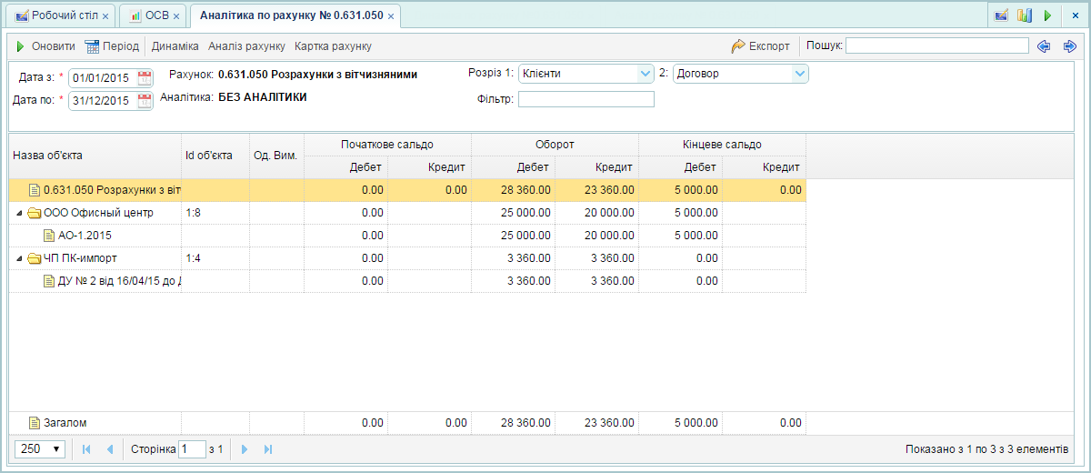1091x473 pixels.
Task: Collapse ООО Офисный центр tree node
Action: pos(19,213)
